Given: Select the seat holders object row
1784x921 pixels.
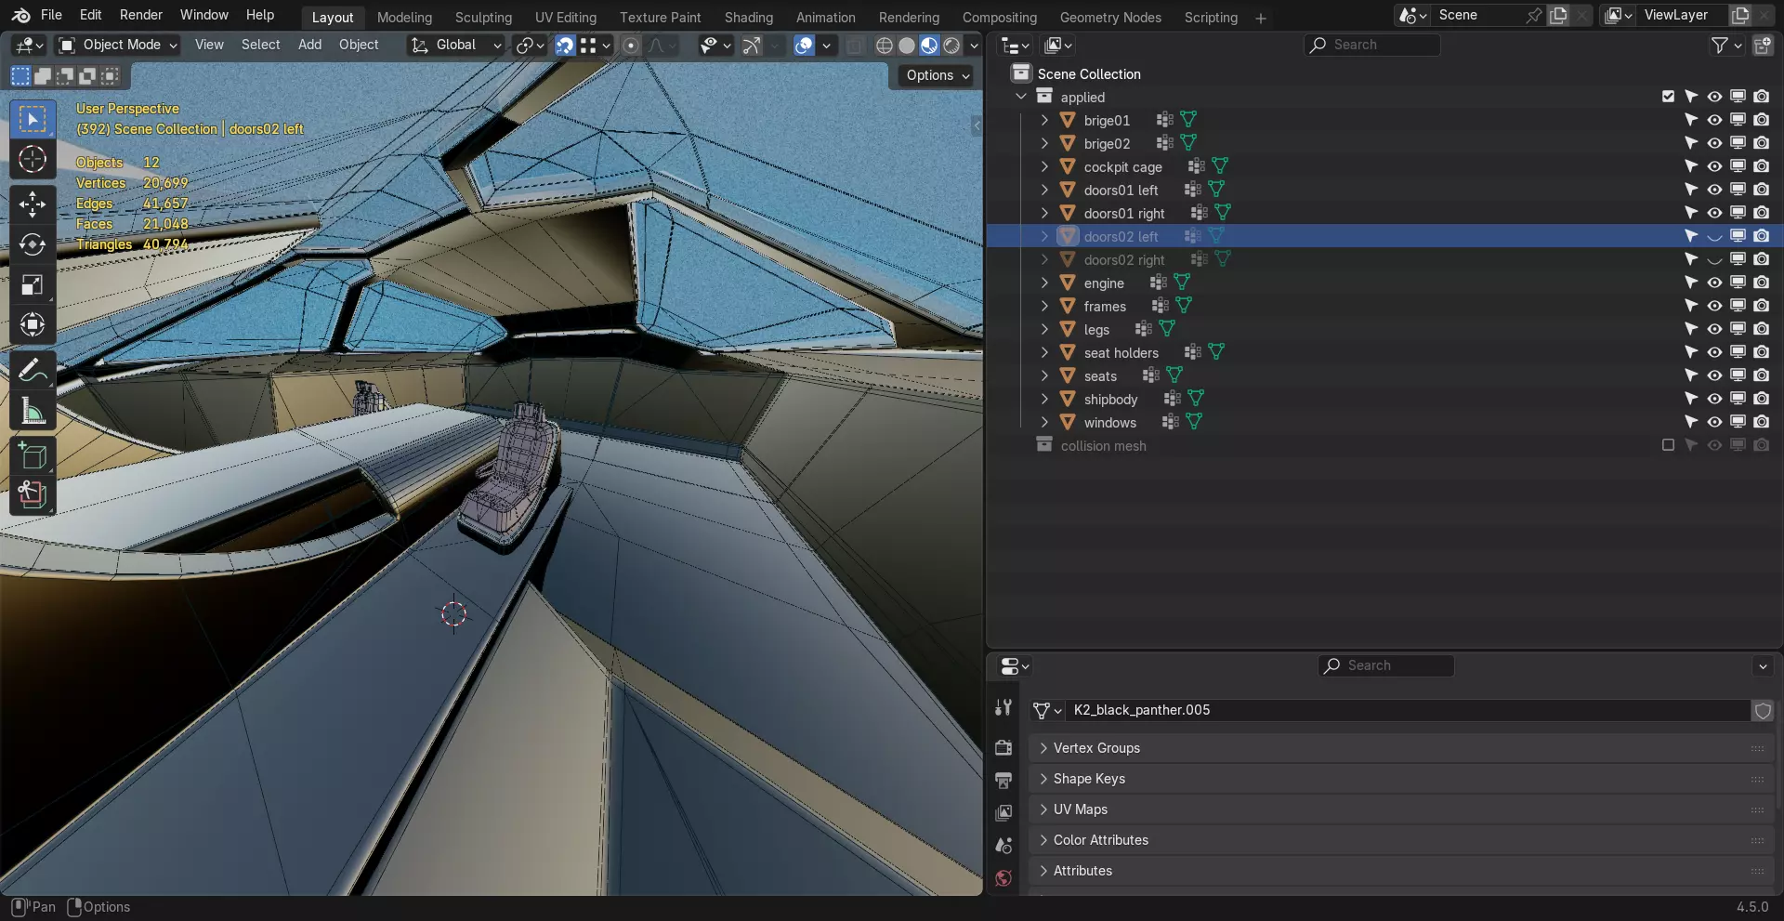Looking at the screenshot, I should click(x=1121, y=353).
